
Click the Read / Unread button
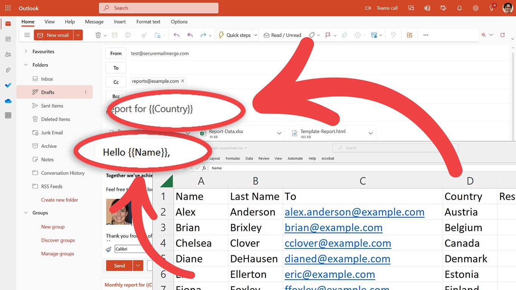click(283, 35)
